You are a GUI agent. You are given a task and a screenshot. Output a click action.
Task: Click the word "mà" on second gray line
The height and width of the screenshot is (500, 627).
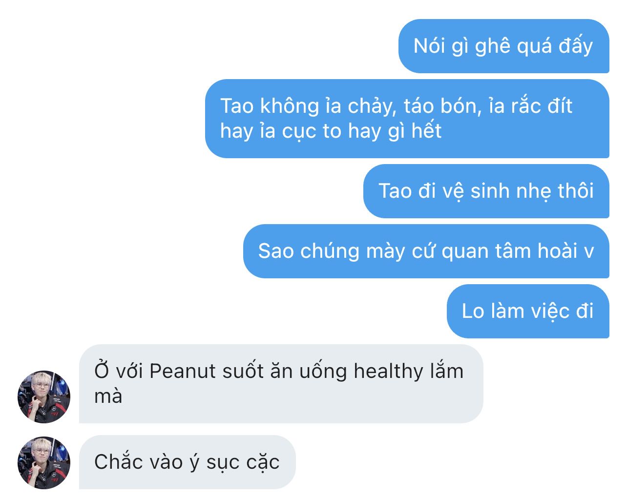[x=108, y=397]
